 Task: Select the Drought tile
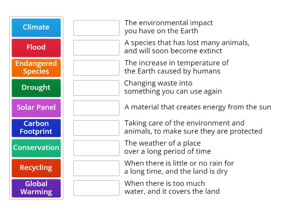point(36,88)
